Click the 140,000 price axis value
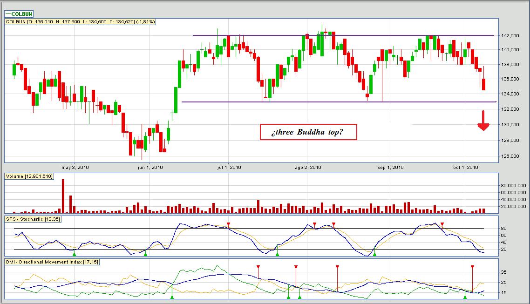This screenshot has height=304, width=530. click(510, 50)
